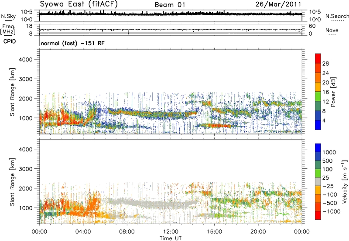
Task: Click the gray segment of Velocity colorbar
Action: (x=318, y=181)
